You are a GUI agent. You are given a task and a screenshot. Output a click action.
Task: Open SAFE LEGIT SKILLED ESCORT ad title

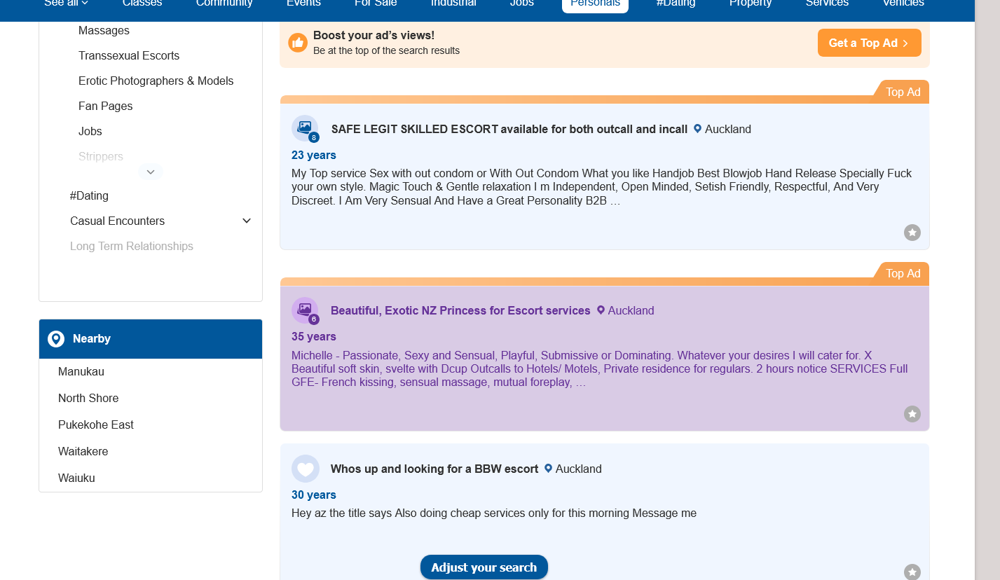pyautogui.click(x=509, y=129)
